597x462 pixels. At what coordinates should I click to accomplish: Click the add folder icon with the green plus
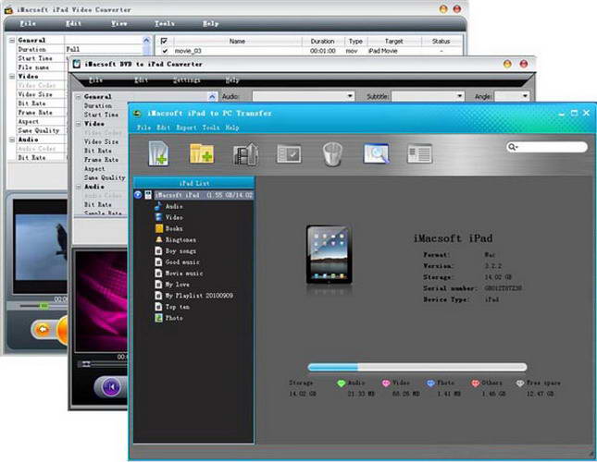click(x=202, y=153)
